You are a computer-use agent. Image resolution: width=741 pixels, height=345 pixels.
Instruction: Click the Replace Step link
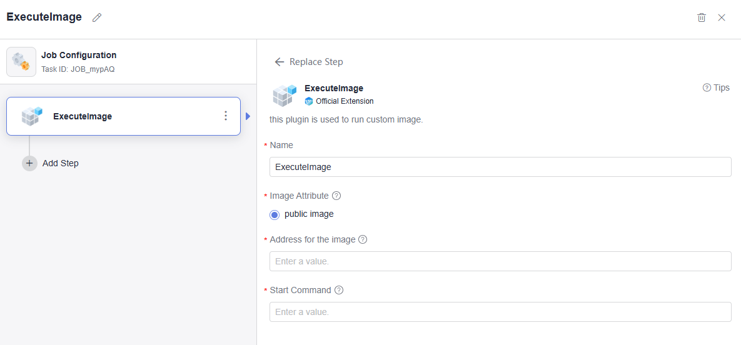tap(316, 62)
